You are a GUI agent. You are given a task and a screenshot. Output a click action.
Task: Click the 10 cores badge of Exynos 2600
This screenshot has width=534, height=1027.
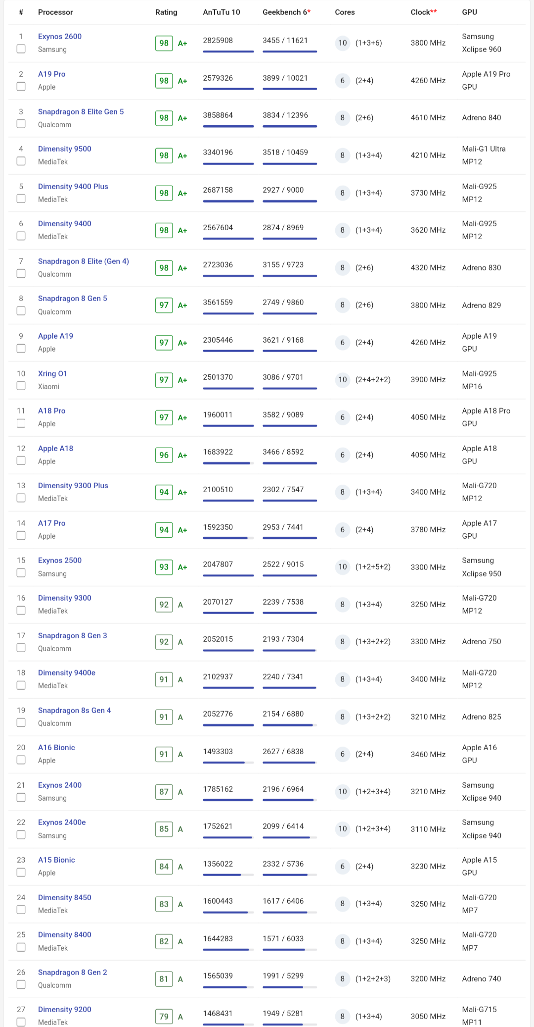pyautogui.click(x=343, y=43)
